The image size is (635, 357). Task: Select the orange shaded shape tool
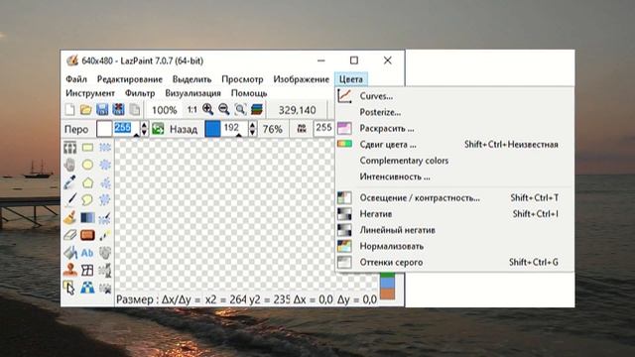87,235
